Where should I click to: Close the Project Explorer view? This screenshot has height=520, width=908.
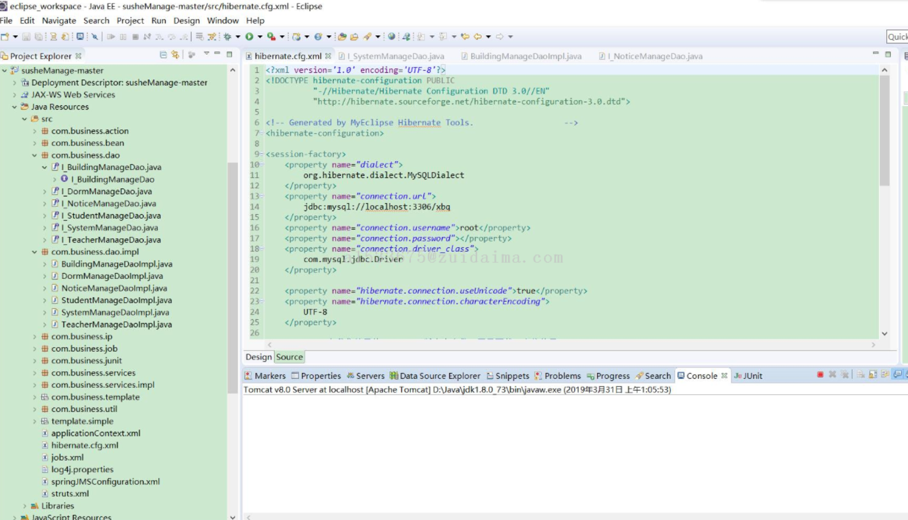tap(78, 56)
